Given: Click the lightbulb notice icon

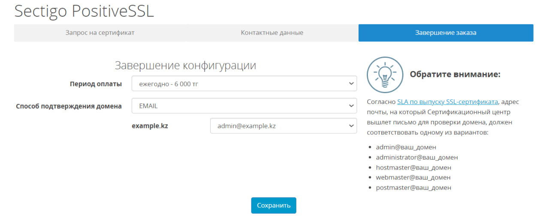Looking at the screenshot, I should [x=385, y=74].
